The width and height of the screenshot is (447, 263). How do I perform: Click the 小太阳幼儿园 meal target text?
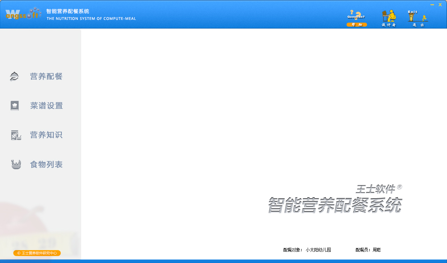coord(318,250)
